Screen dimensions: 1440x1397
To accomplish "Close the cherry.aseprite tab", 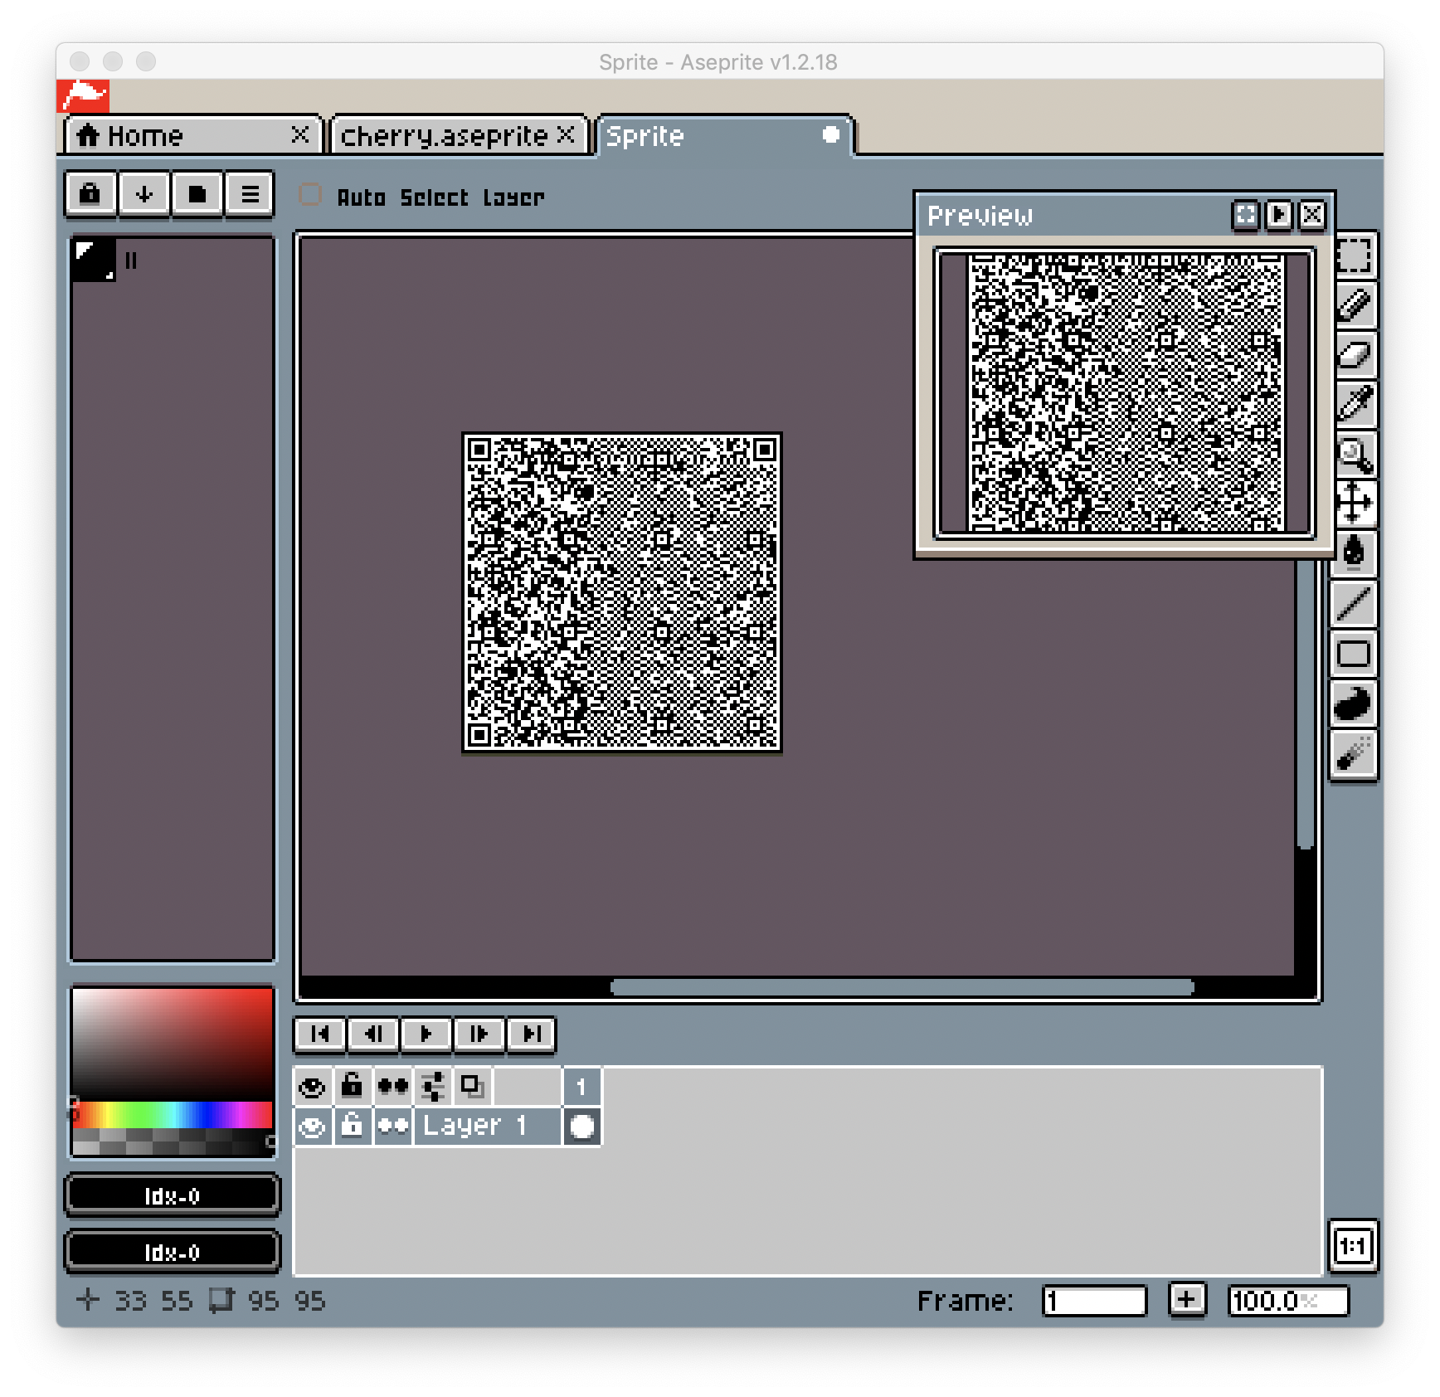I will click(566, 134).
